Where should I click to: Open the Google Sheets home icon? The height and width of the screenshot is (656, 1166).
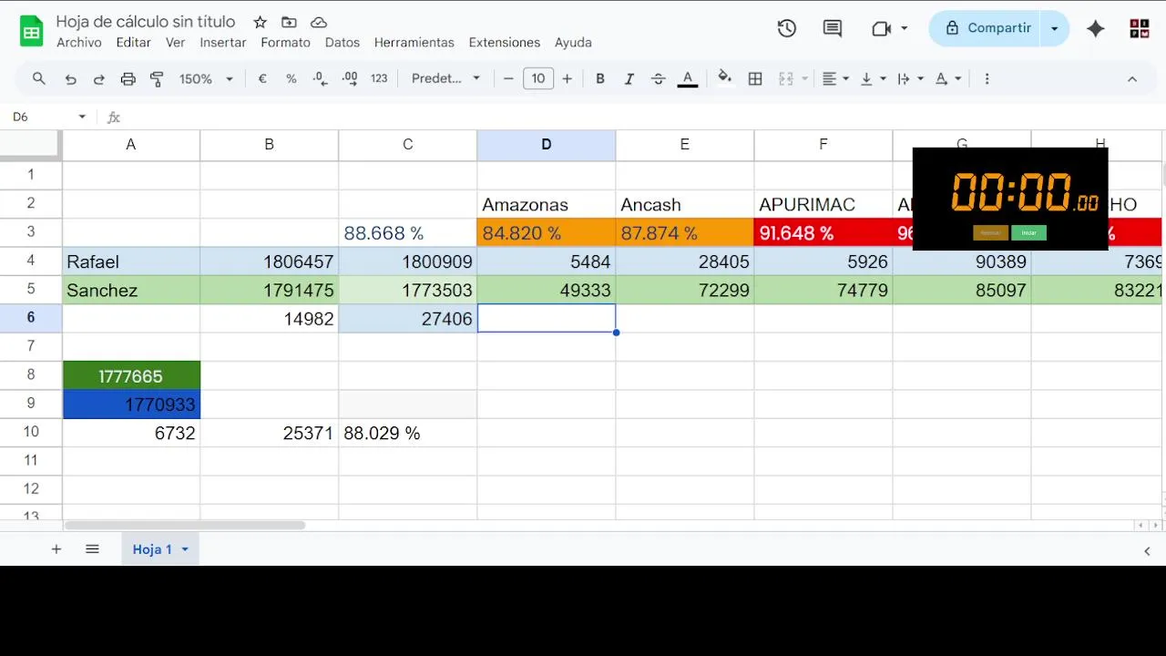[32, 31]
